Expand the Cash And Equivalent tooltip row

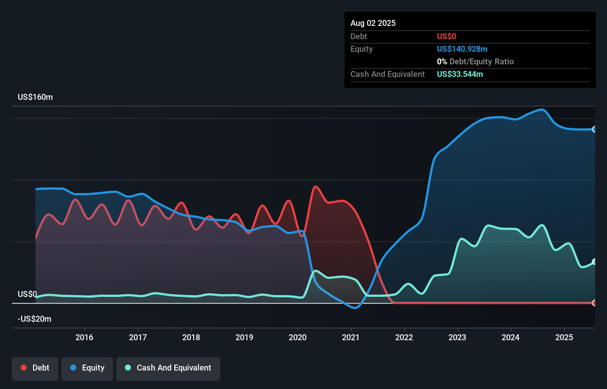coord(387,74)
